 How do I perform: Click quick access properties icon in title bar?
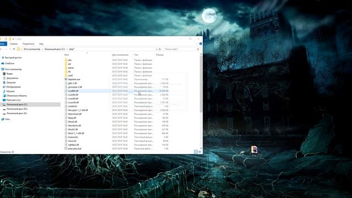(5, 39)
